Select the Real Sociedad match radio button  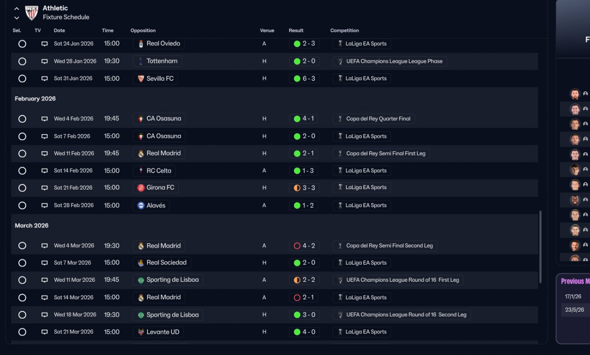coord(22,263)
